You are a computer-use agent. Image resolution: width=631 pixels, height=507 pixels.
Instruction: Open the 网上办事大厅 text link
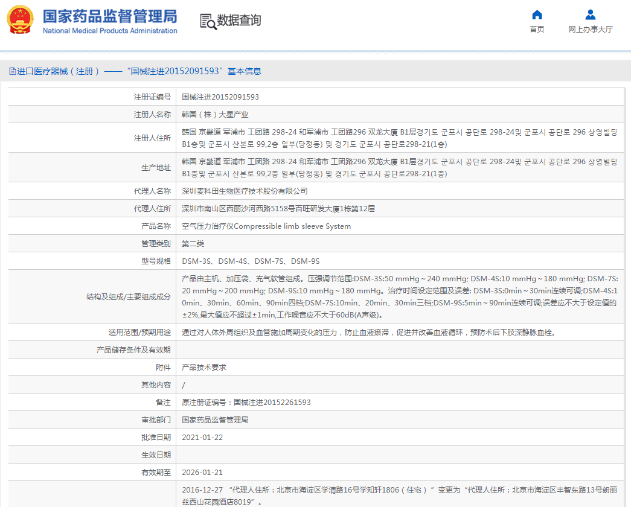(591, 30)
